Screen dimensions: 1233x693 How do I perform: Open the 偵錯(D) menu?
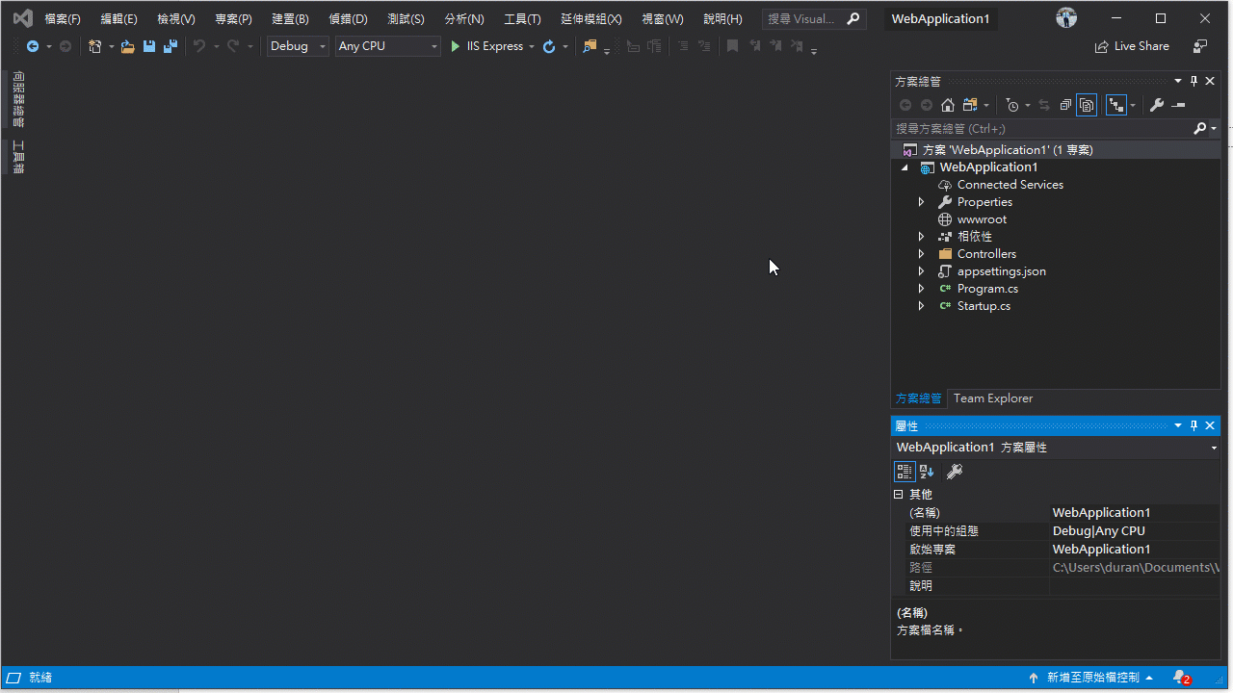tap(348, 17)
